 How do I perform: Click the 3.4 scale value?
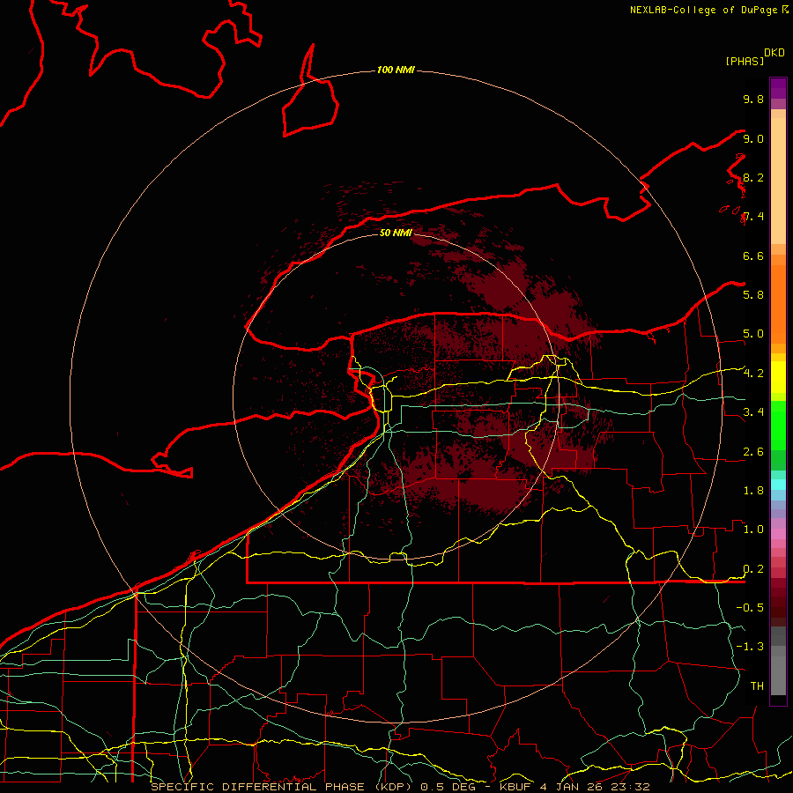pyautogui.click(x=753, y=412)
